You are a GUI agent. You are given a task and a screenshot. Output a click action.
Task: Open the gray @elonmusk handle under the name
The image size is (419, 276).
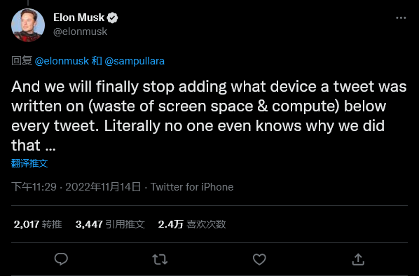pyautogui.click(x=80, y=32)
